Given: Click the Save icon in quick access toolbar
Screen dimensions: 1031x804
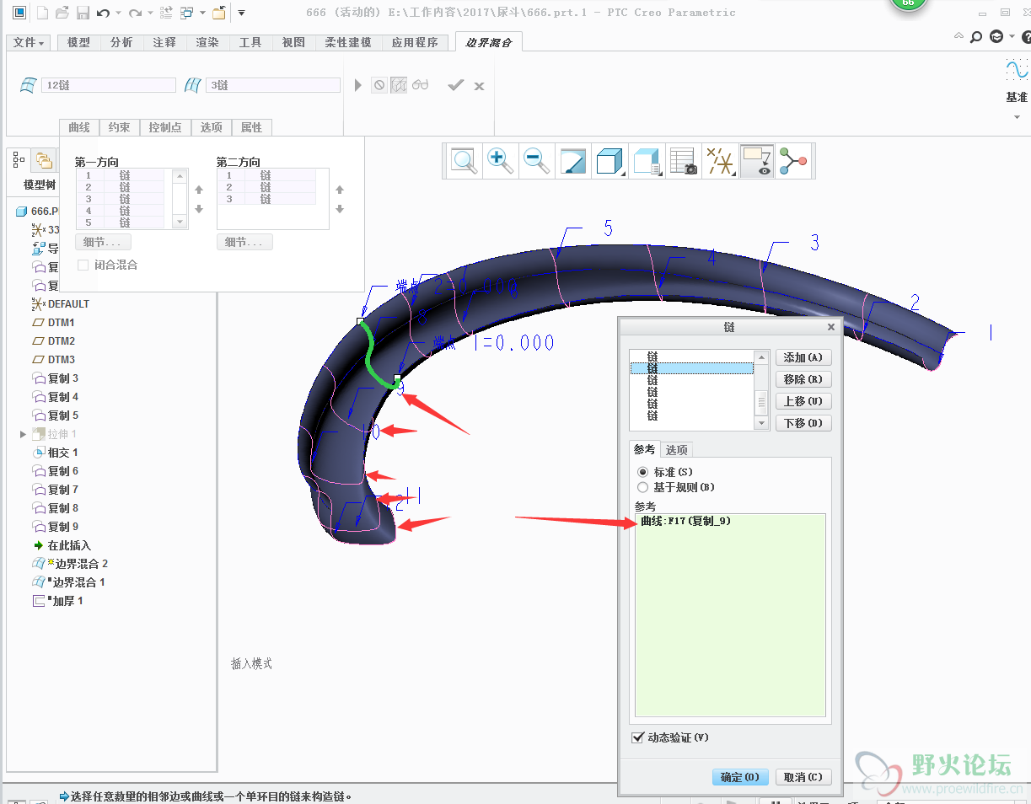Looking at the screenshot, I should [82, 13].
